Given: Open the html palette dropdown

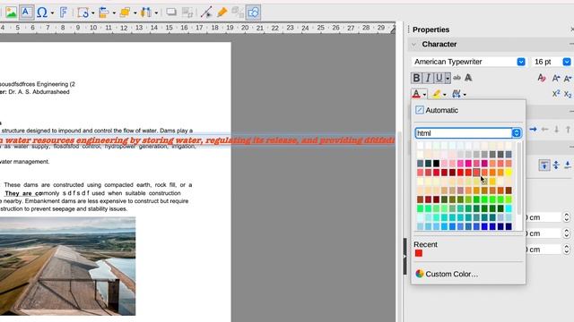Looking at the screenshot, I should [x=517, y=133].
